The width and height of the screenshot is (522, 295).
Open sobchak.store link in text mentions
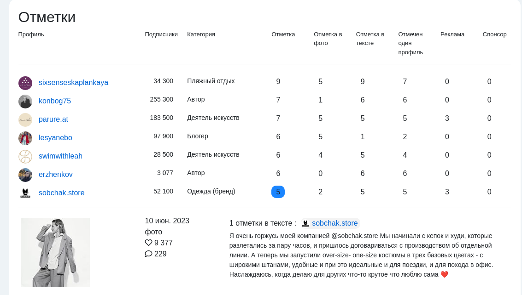334,223
